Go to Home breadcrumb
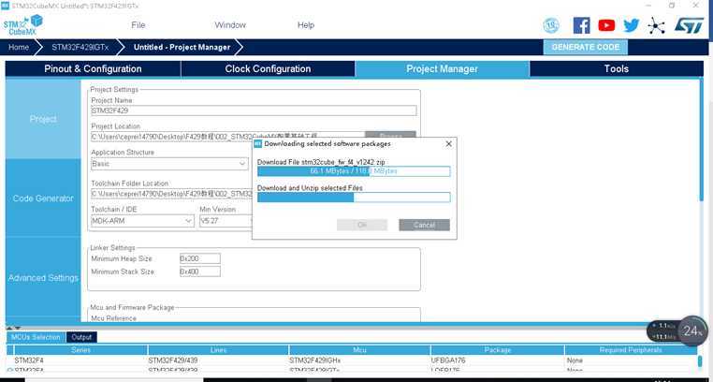The height and width of the screenshot is (382, 713). pos(18,48)
